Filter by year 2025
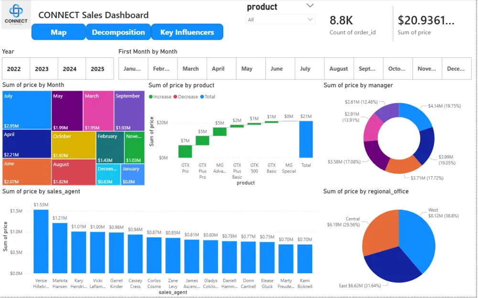Screen dimensions: 478x298 [x=100, y=69]
